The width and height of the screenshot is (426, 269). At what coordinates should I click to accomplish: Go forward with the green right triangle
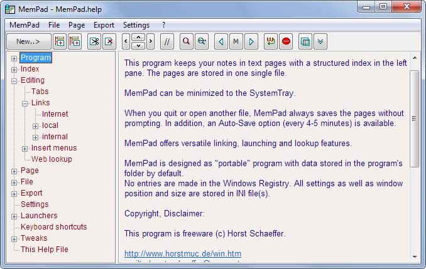(x=251, y=41)
